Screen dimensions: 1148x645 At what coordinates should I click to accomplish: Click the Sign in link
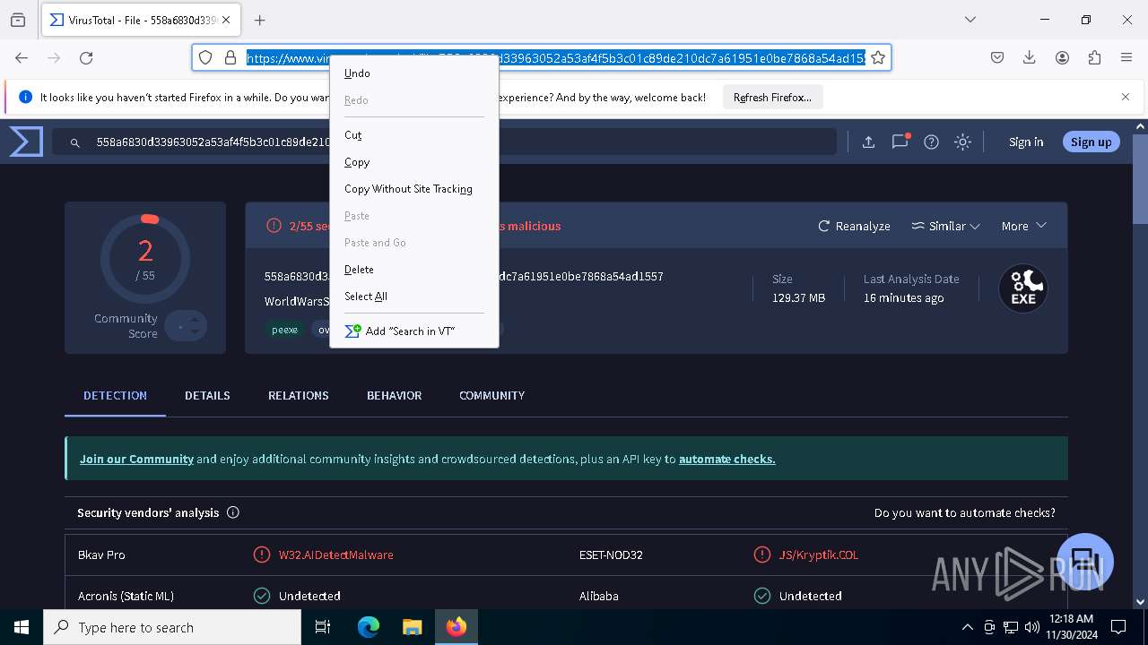coord(1026,142)
